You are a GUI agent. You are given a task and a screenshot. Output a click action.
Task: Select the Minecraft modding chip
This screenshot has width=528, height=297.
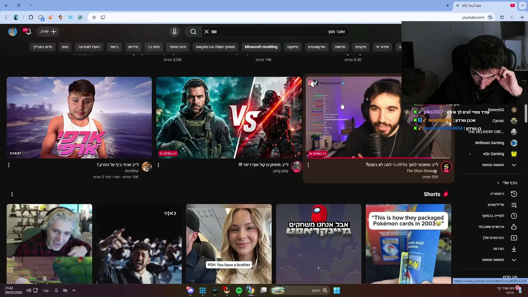click(x=261, y=47)
